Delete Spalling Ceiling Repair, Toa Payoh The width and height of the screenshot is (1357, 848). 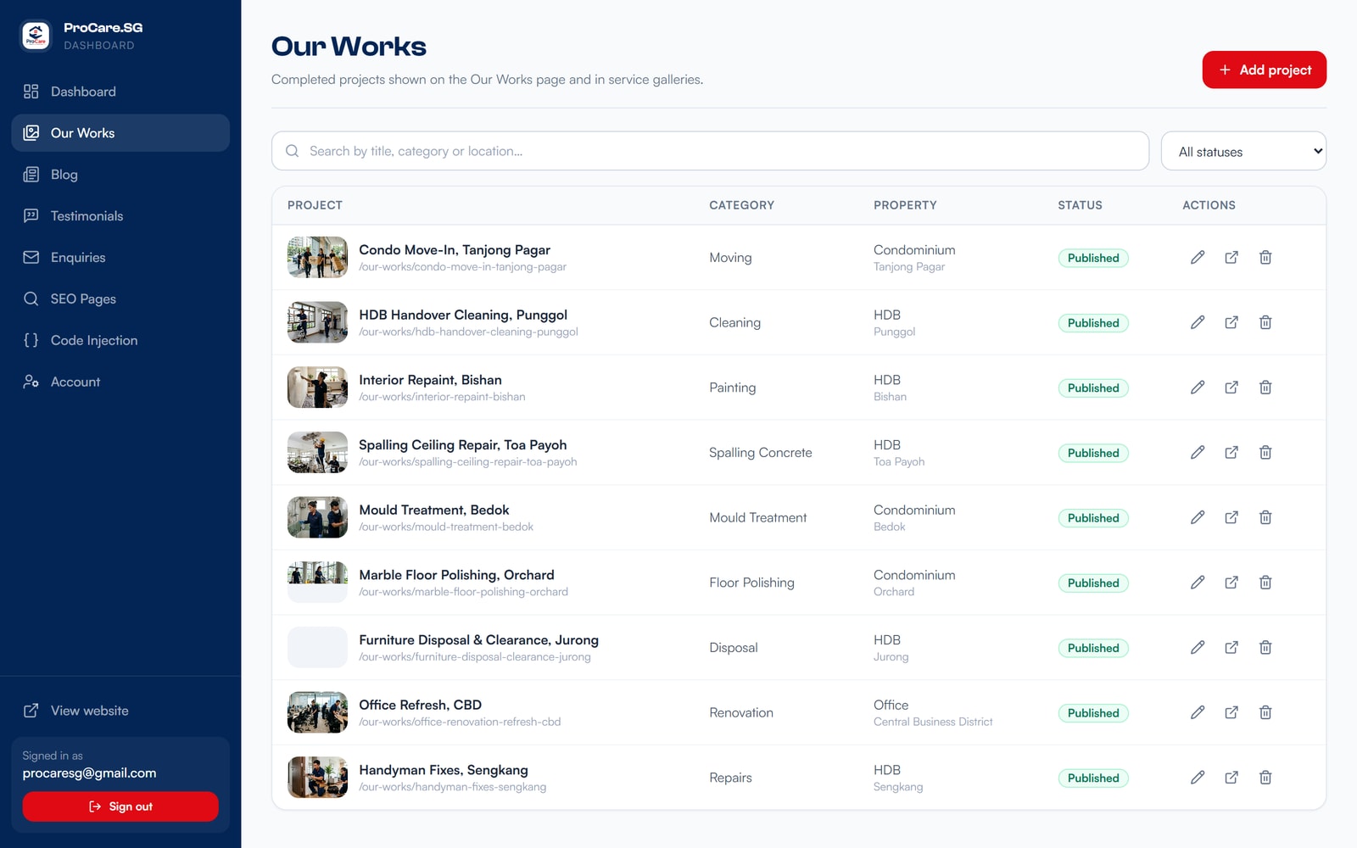1265,452
